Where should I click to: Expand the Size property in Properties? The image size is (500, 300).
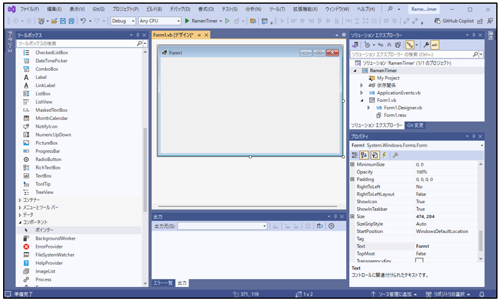tap(353, 216)
